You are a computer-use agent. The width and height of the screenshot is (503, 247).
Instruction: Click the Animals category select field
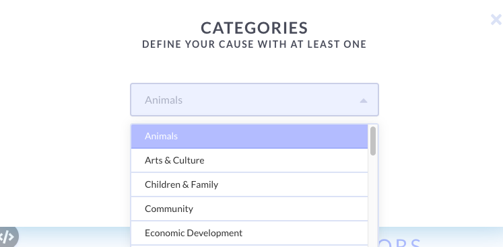click(255, 100)
